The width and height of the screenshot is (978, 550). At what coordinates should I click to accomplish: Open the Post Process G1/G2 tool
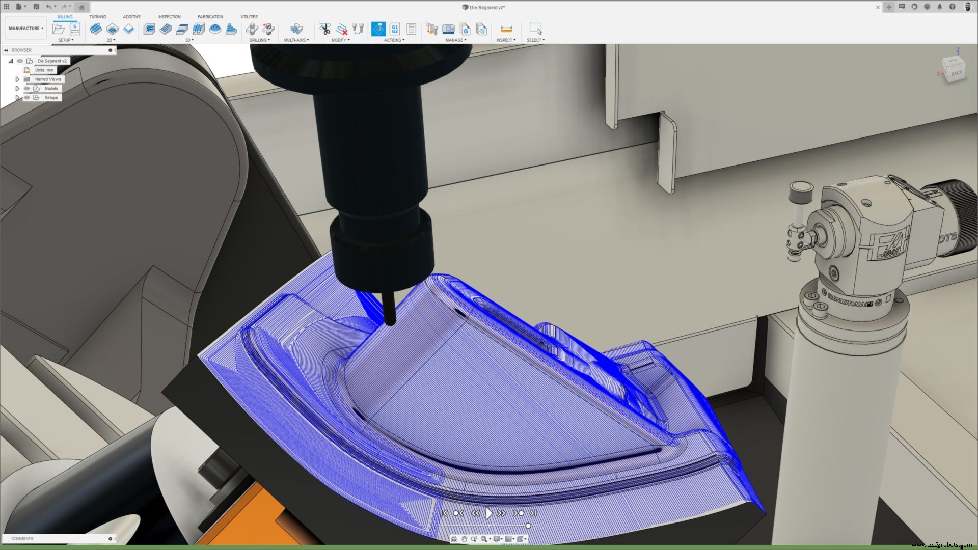pos(395,29)
